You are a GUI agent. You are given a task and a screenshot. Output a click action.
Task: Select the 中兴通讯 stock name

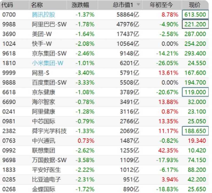[44, 141]
